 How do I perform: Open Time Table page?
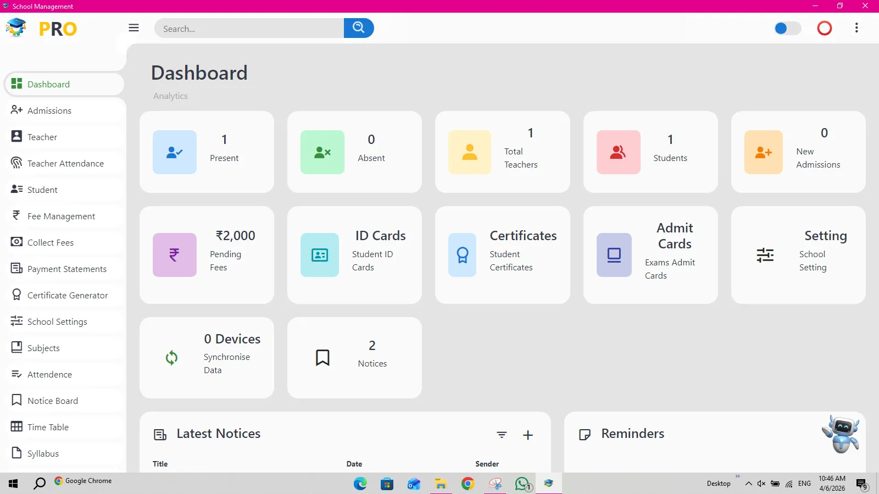click(x=64, y=427)
